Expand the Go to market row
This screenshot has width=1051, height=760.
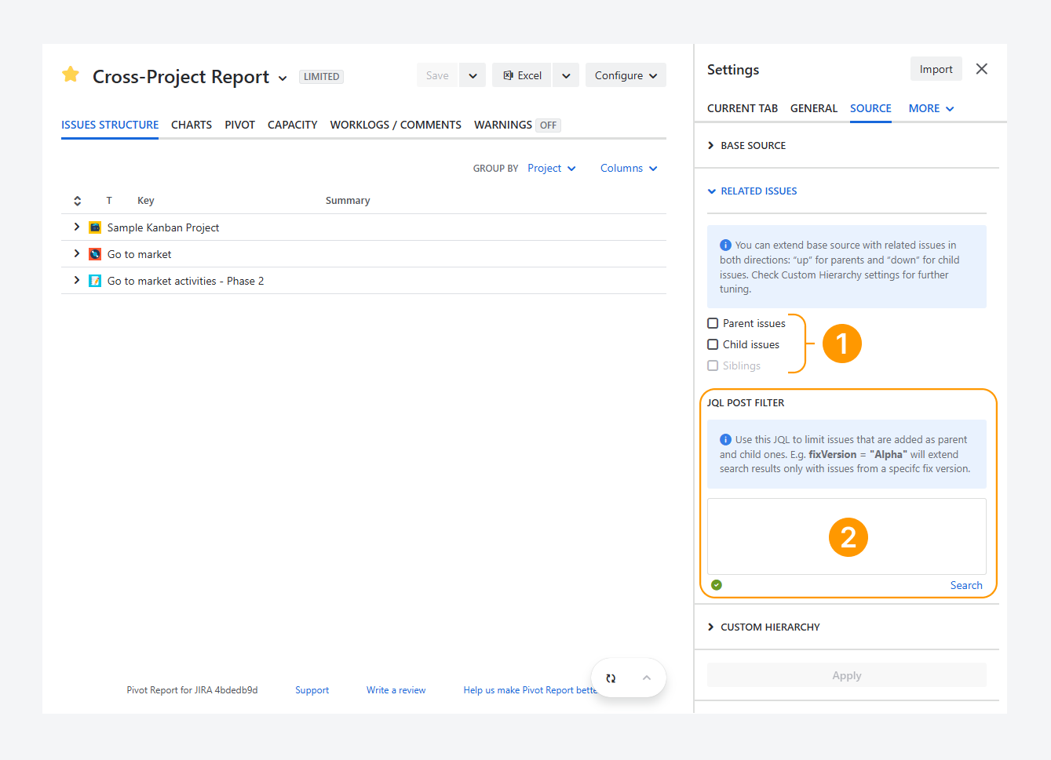pyautogui.click(x=76, y=253)
